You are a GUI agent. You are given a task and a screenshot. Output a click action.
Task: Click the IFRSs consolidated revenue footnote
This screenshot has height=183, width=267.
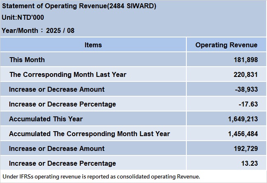point(101,176)
